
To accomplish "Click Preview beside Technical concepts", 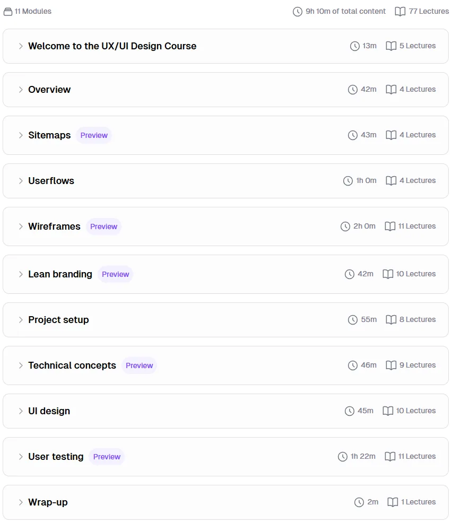I will pos(139,365).
